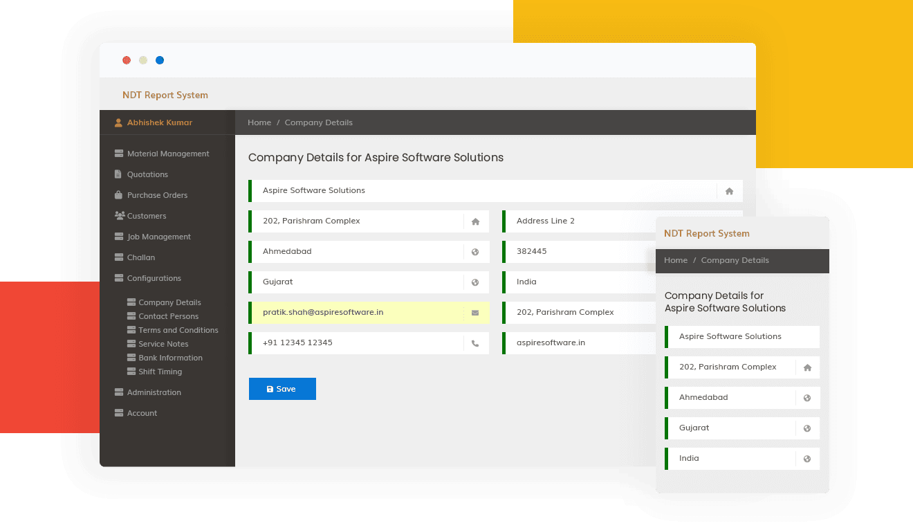The width and height of the screenshot is (913, 530).
Task: Open Company Details from the sidebar
Action: coord(170,302)
